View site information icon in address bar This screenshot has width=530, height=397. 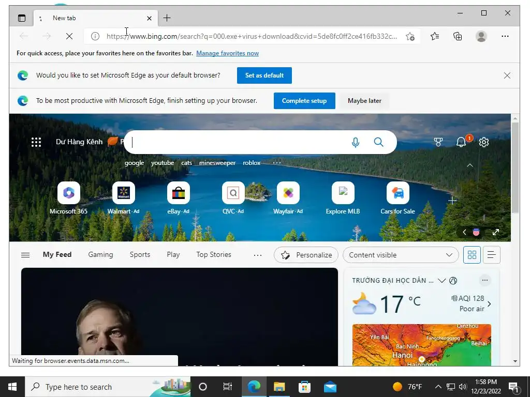(95, 36)
